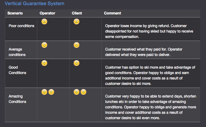Select the Good Conditions scenario cell

coord(21,73)
